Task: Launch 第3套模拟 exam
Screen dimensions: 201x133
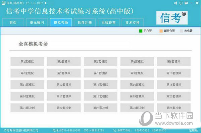Action: click(x=101, y=62)
